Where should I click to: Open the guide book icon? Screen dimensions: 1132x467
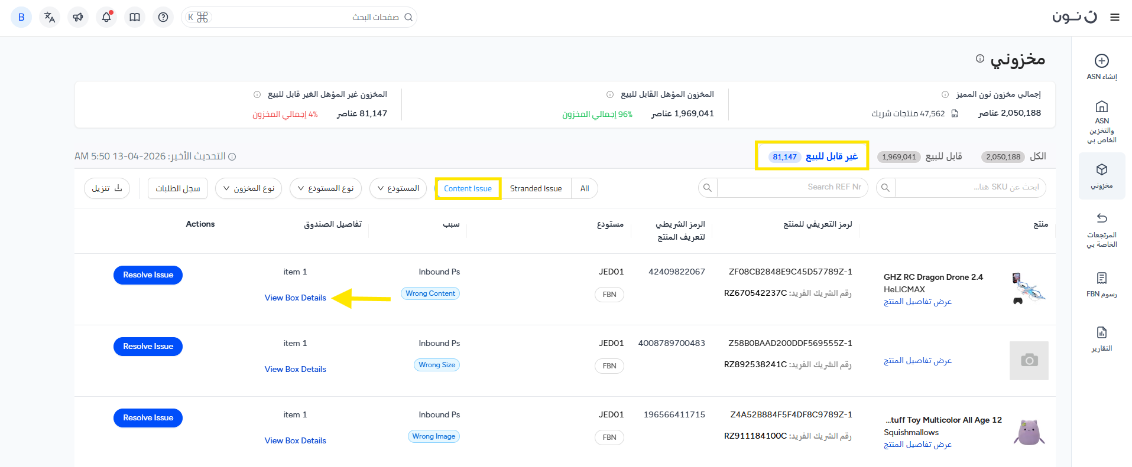135,17
